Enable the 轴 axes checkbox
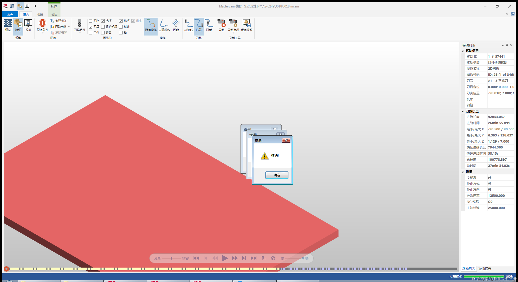 click(121, 33)
